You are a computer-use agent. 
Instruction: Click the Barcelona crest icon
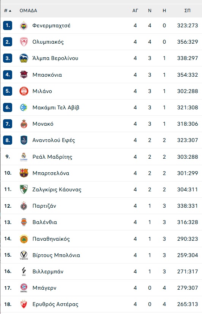[x=24, y=173]
